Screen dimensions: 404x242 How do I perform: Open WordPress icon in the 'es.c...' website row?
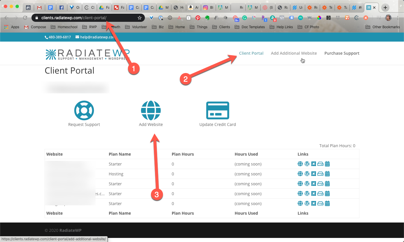point(307,193)
